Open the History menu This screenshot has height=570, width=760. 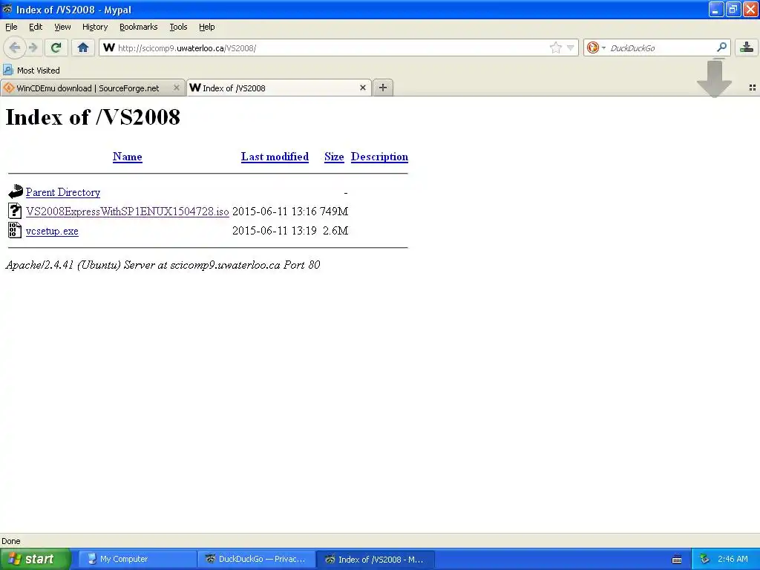click(x=94, y=27)
